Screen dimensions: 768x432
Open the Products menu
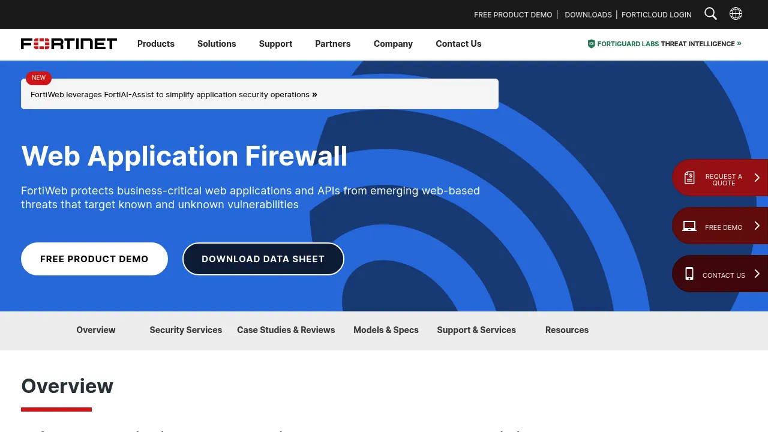[x=156, y=44]
